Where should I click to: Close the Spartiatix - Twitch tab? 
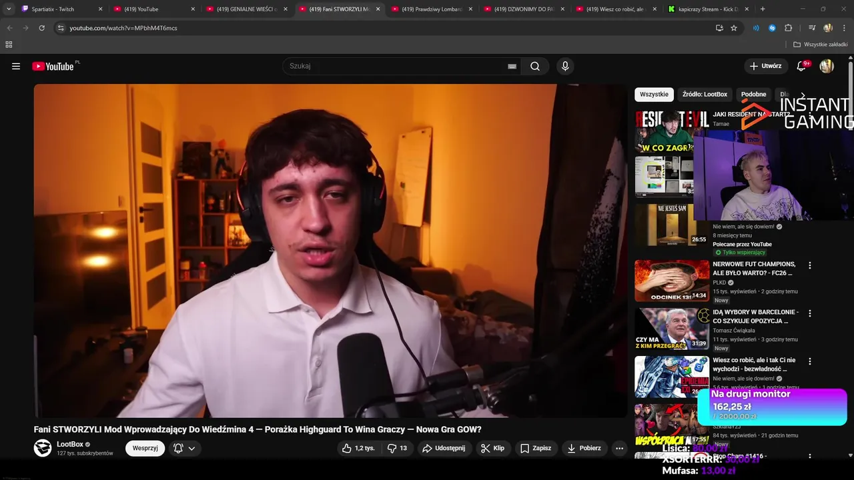coord(101,9)
